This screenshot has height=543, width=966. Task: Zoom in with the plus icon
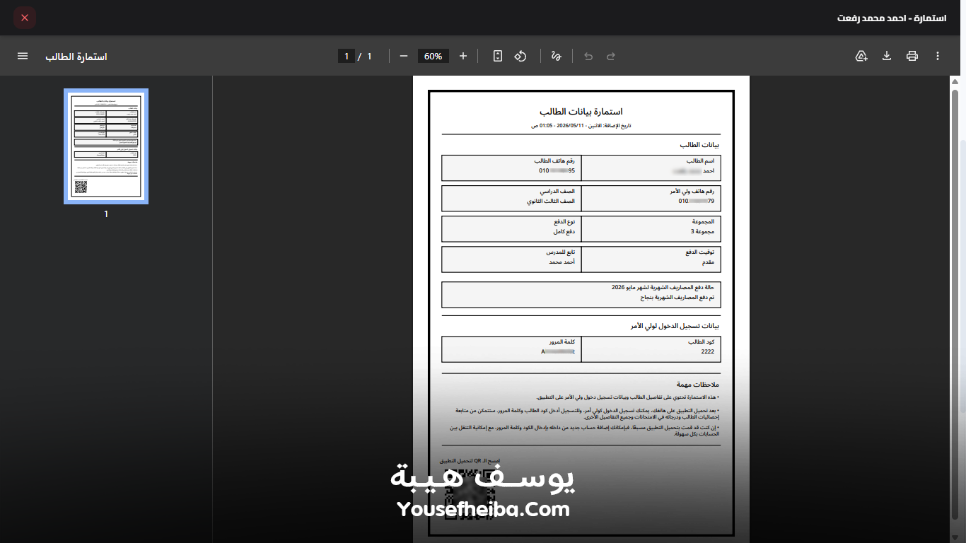pos(463,56)
